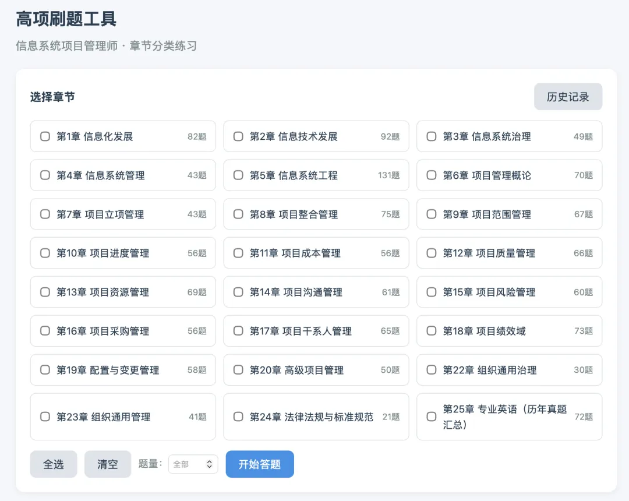Open the 历史记录 history button
This screenshot has width=629, height=501.
point(568,97)
